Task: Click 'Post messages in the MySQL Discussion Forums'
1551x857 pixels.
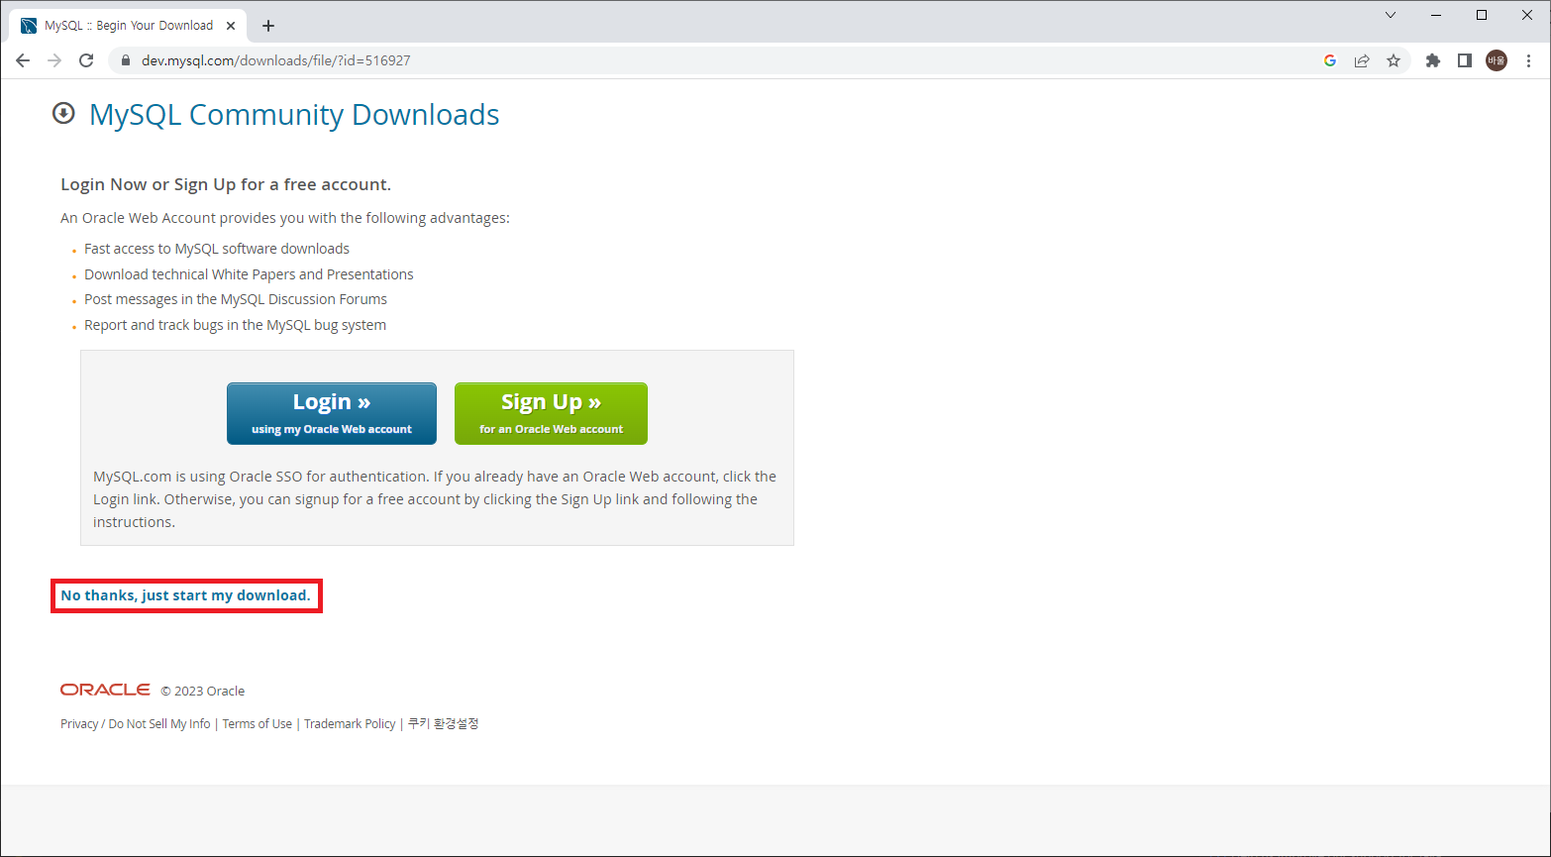Action: (236, 299)
